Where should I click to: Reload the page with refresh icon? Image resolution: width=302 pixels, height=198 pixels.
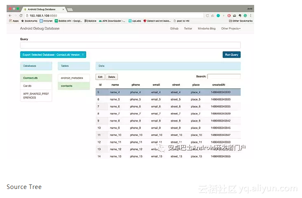click(21, 16)
